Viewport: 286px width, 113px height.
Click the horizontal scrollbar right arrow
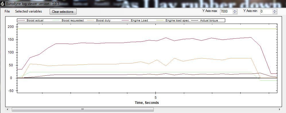tap(279, 109)
